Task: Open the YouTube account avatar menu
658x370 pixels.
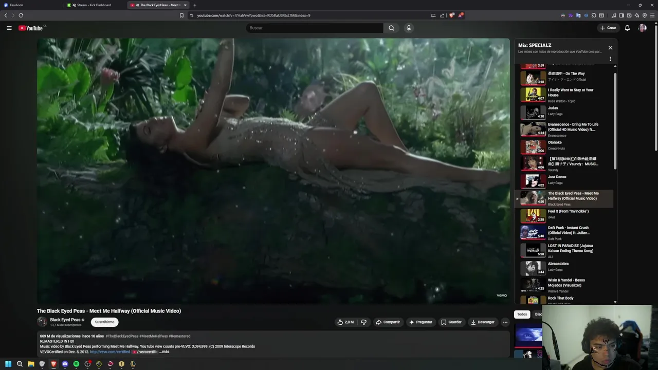Action: click(x=642, y=28)
